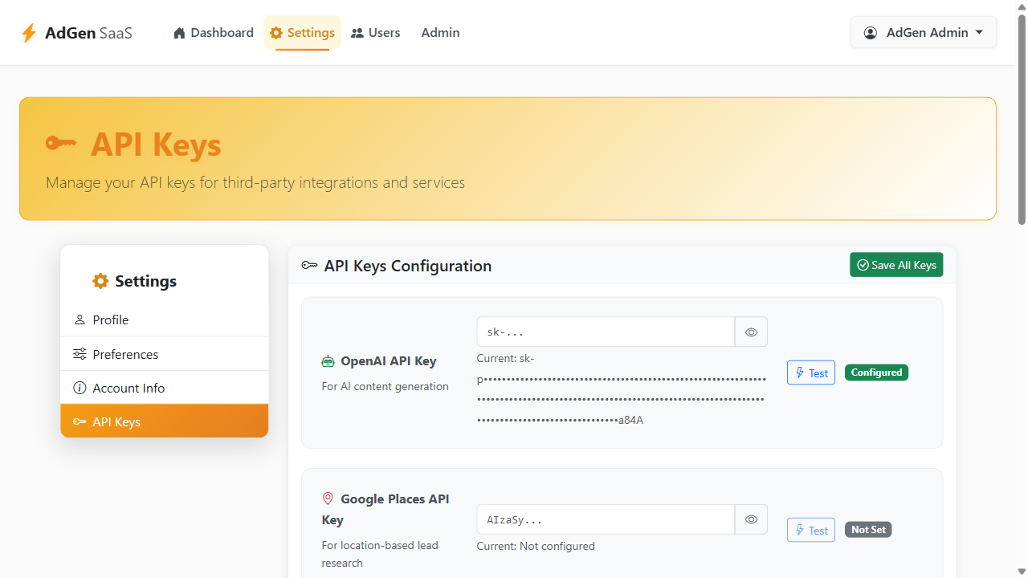1028x578 pixels.
Task: Click 'For AI content generation' description
Action: coord(385,386)
